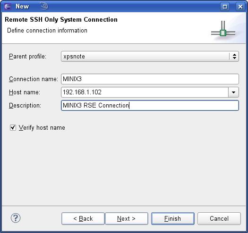Click the Verify host name label
Image resolution: width=248 pixels, height=233 pixels.
42,128
